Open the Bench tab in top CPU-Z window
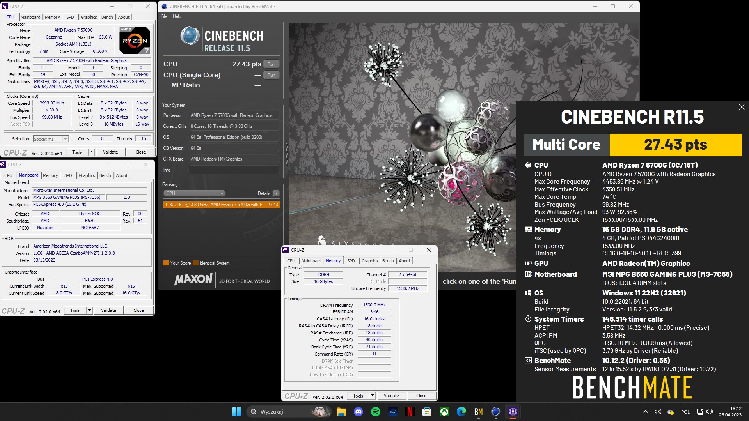This screenshot has width=749, height=421. (x=107, y=17)
